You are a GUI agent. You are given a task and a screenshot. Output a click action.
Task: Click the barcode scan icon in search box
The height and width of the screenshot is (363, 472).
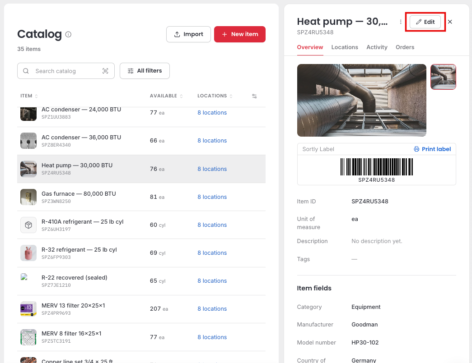pos(105,71)
